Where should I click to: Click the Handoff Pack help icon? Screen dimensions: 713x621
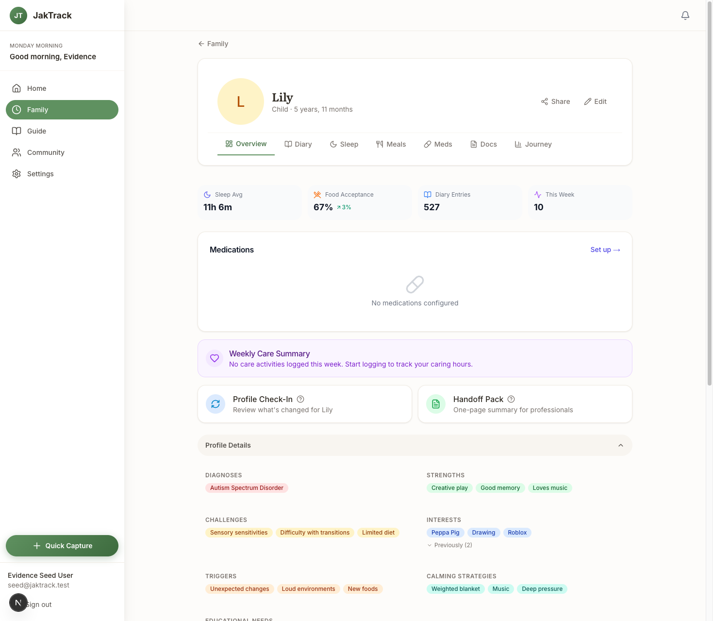[x=511, y=399]
